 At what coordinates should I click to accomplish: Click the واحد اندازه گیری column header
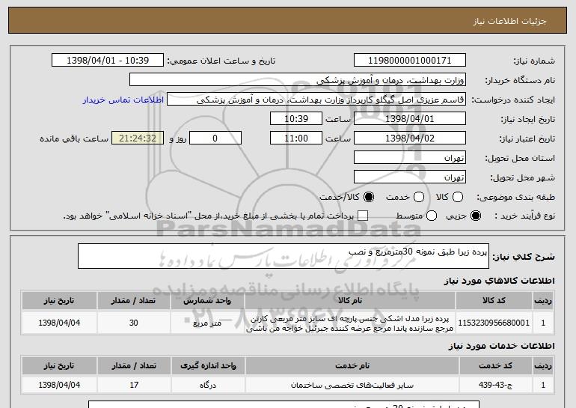click(x=208, y=366)
